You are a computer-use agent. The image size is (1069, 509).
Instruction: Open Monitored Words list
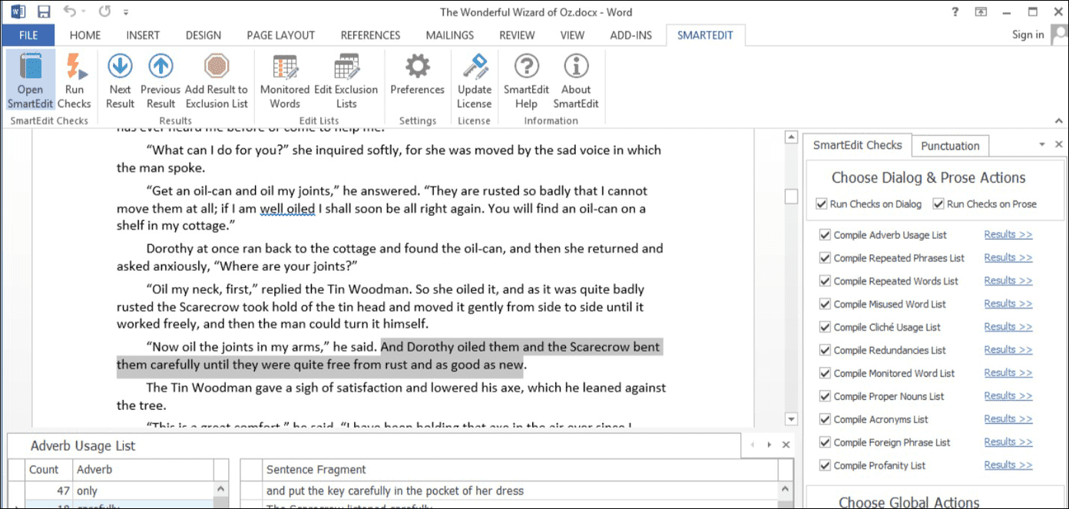point(285,81)
